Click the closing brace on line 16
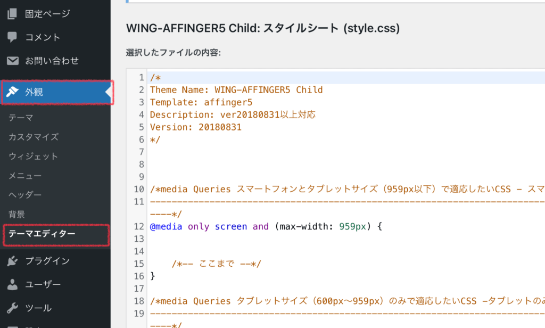 [153, 276]
